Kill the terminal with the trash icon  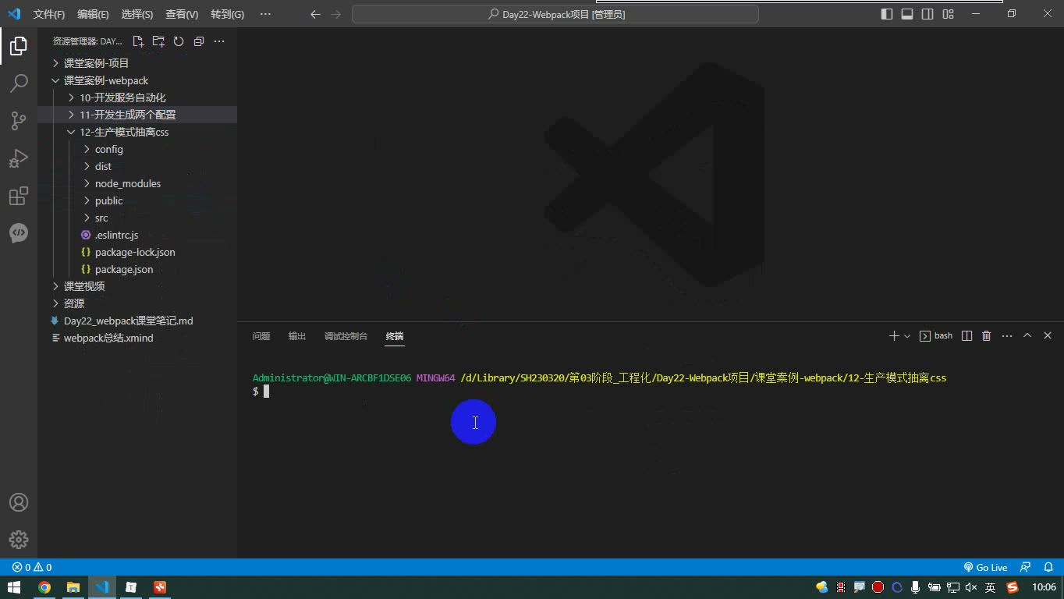click(x=987, y=336)
